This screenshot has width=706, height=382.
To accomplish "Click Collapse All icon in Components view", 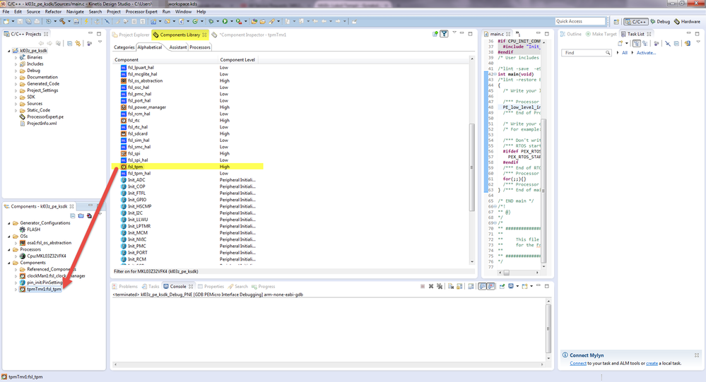I will (73, 215).
